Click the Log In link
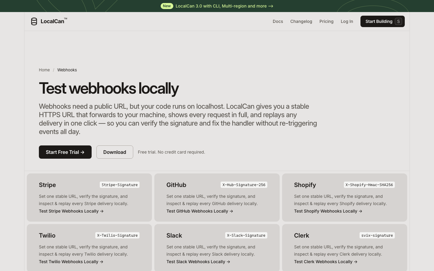The image size is (434, 271). (x=347, y=21)
